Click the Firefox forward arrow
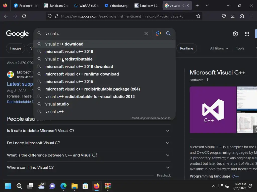Image resolution: width=257 pixels, height=192 pixels. [15, 16]
